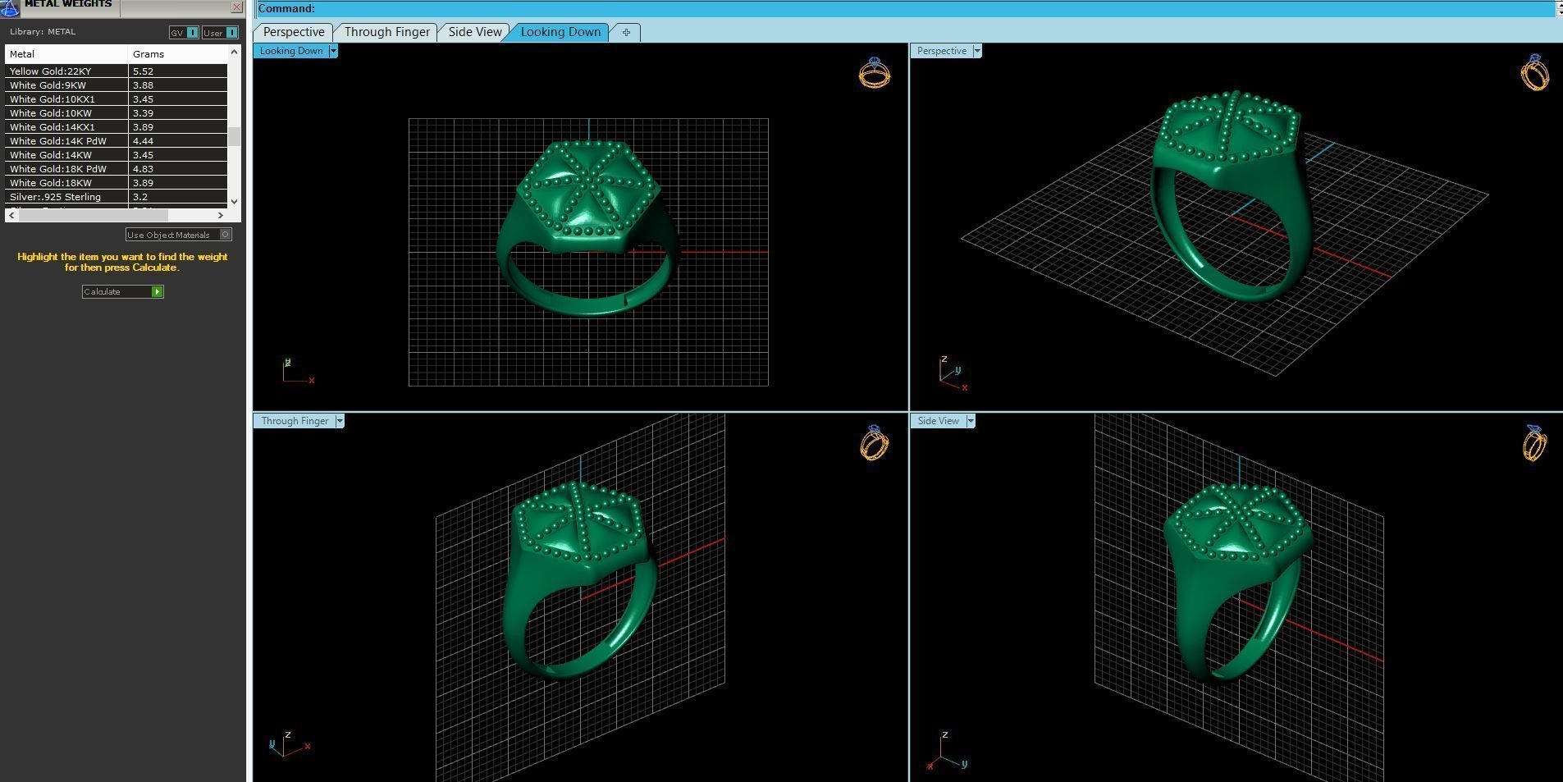Switch to the Looking Down tab
The width and height of the screenshot is (1563, 782).
(560, 32)
